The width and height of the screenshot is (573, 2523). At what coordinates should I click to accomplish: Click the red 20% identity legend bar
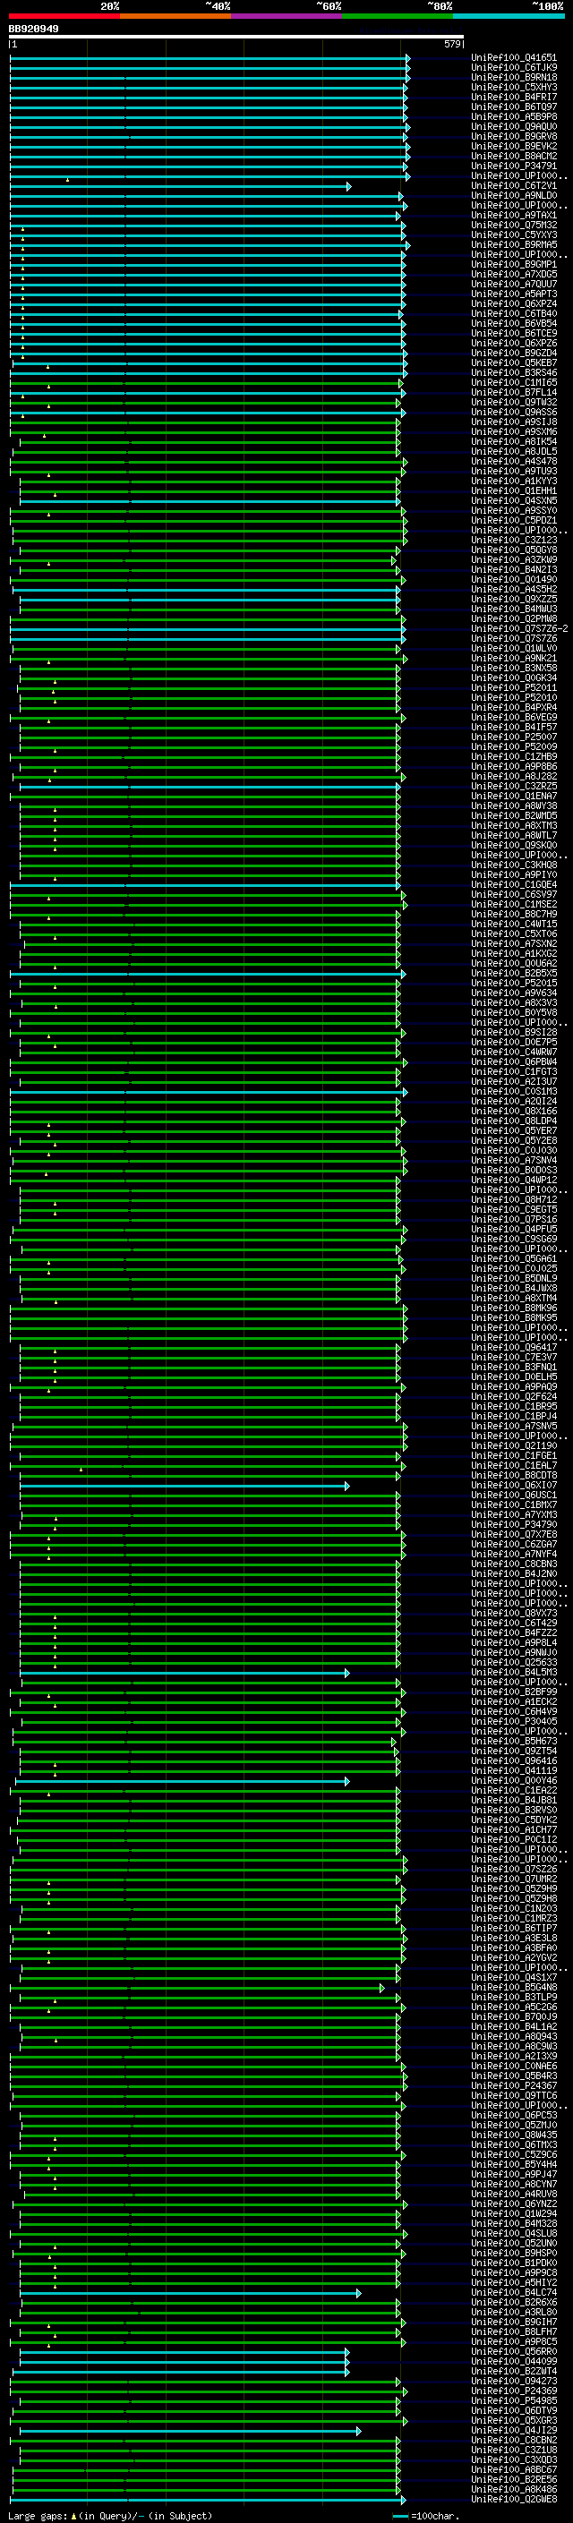64,16
